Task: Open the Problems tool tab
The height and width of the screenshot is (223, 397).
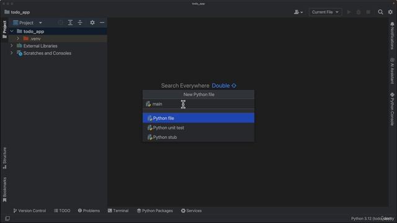Action: point(89,211)
